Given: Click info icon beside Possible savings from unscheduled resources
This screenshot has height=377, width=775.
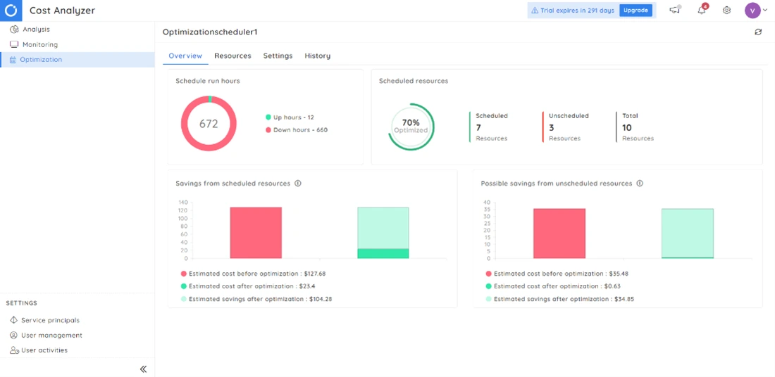Looking at the screenshot, I should click(640, 184).
